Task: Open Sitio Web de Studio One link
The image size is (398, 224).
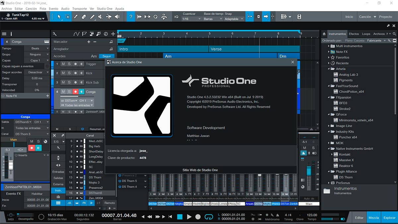Action: pyautogui.click(x=200, y=170)
